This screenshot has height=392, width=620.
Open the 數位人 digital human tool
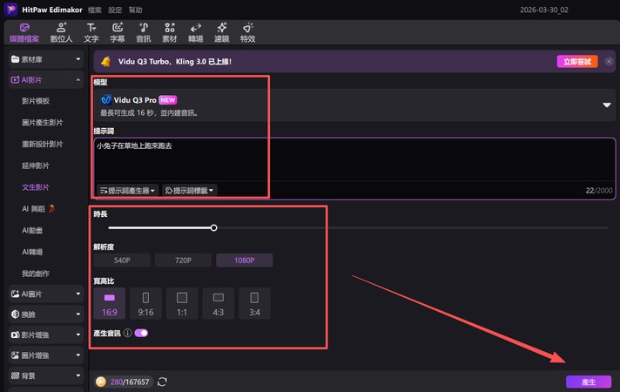(x=61, y=33)
